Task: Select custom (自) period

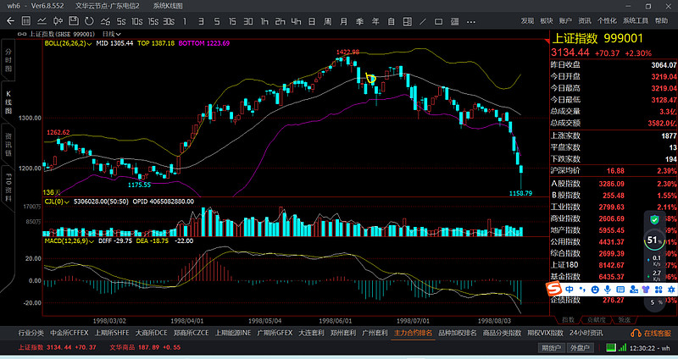Action: click(392, 21)
